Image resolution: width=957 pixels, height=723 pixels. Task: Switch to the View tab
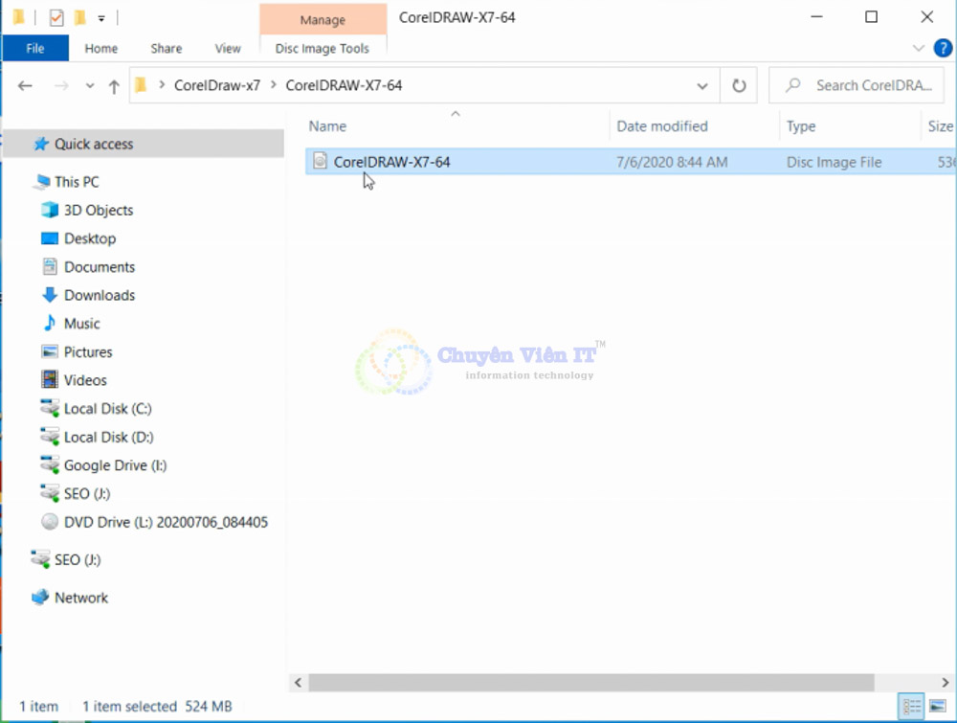(228, 48)
